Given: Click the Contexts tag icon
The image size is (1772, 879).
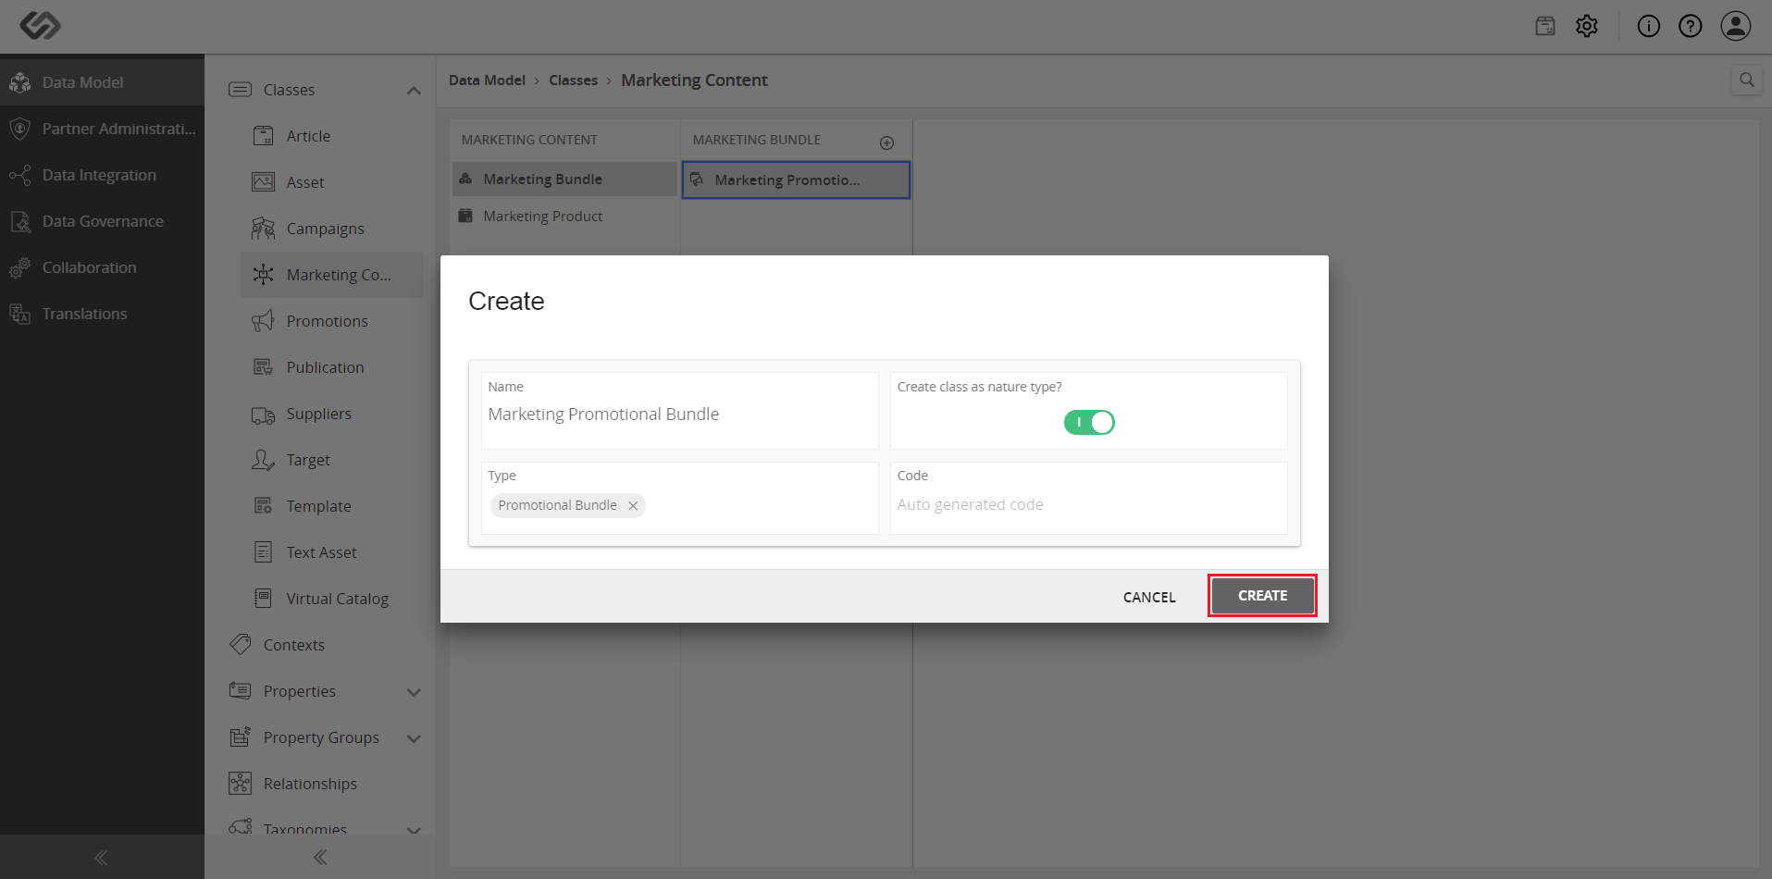Looking at the screenshot, I should point(241,645).
